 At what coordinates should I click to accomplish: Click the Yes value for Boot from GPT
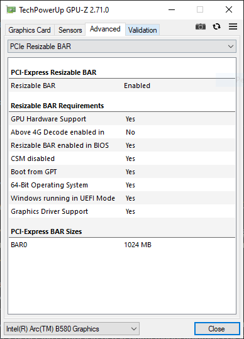tap(130, 172)
